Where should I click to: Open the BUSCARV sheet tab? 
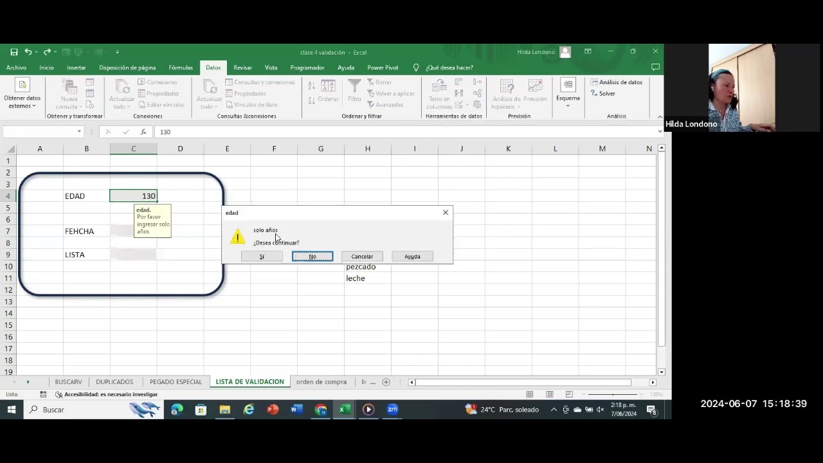68,382
